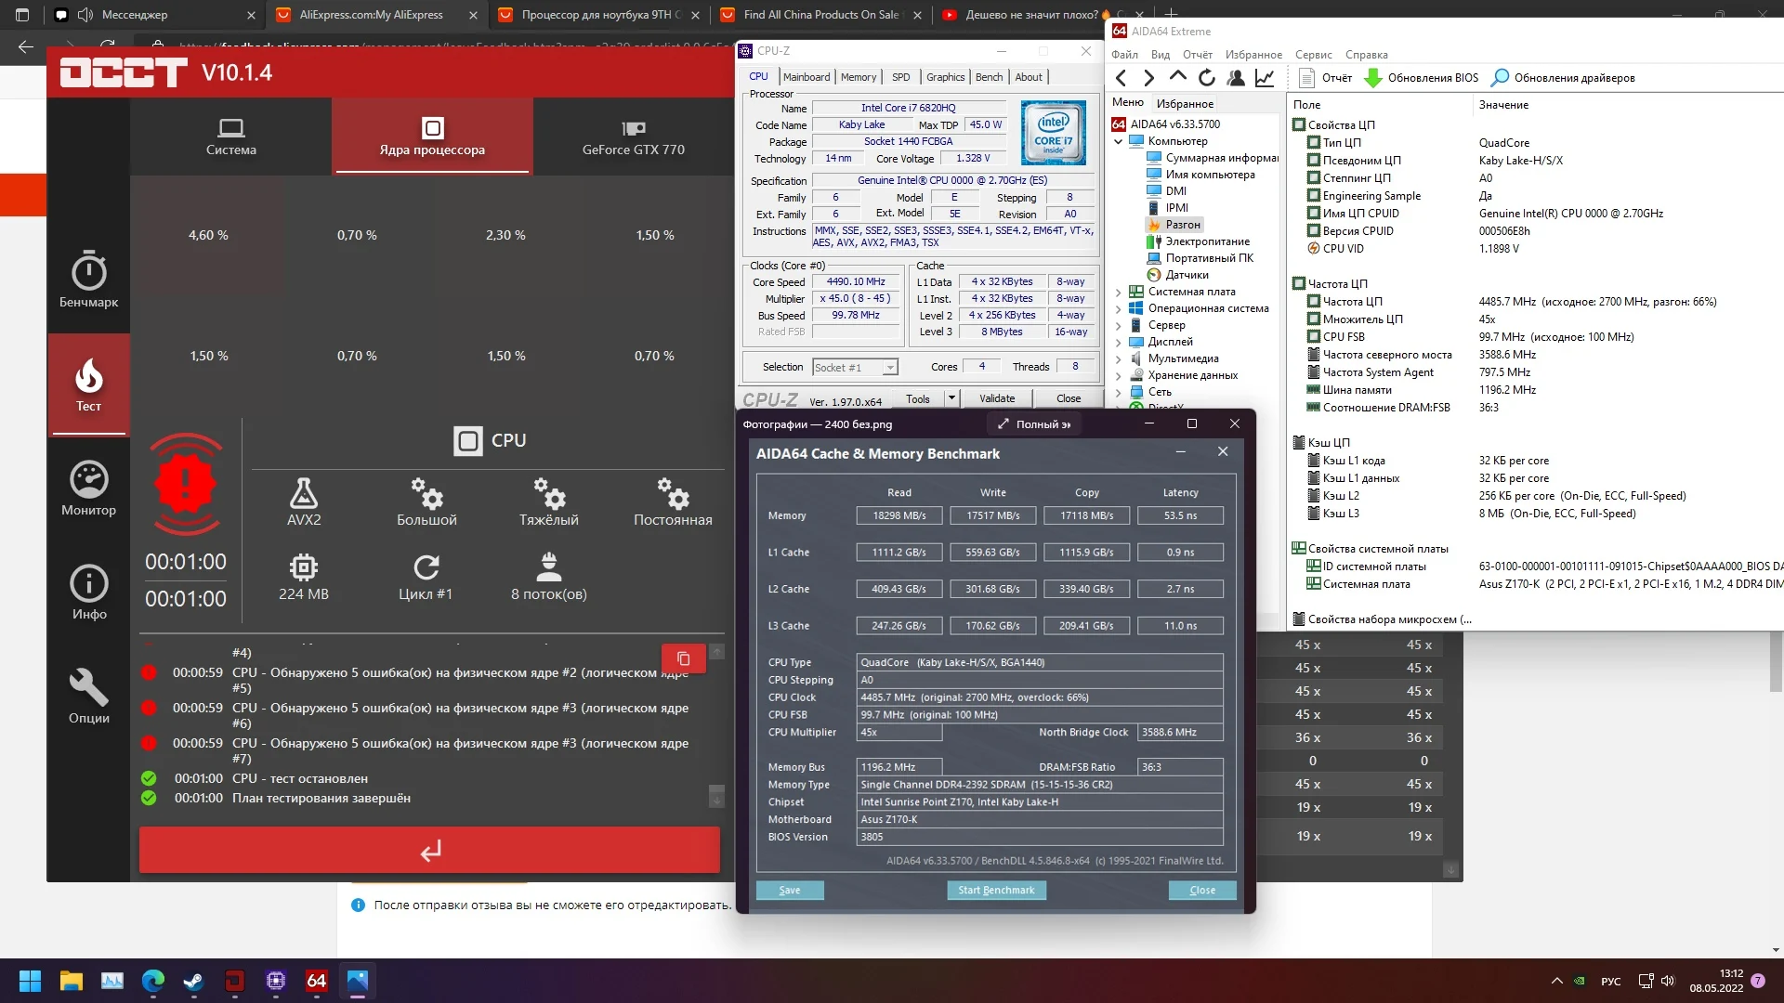Open the OCCT Info section
Image resolution: width=1784 pixels, height=1003 pixels.
coord(89,593)
